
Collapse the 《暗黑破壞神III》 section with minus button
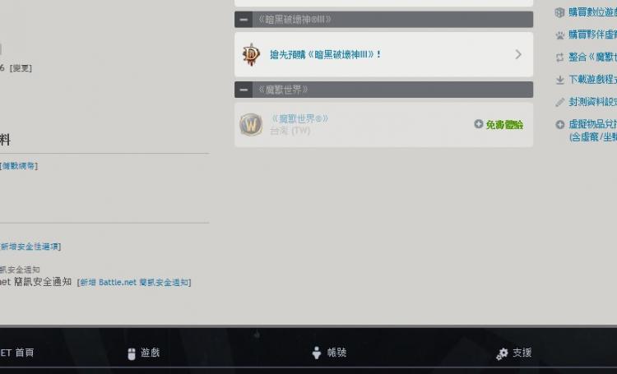[244, 19]
